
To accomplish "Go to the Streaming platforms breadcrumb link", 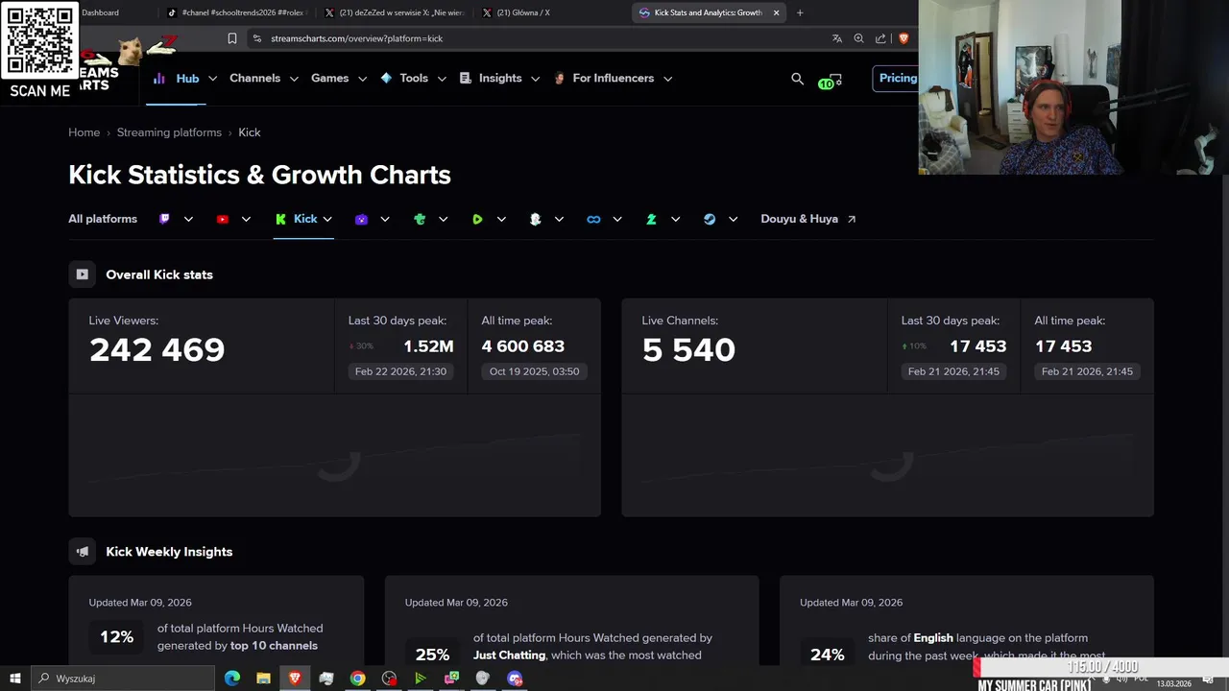I will 169,132.
